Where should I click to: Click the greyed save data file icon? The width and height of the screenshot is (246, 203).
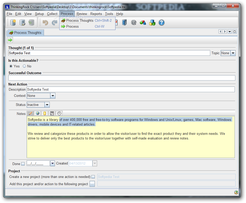click(31, 22)
